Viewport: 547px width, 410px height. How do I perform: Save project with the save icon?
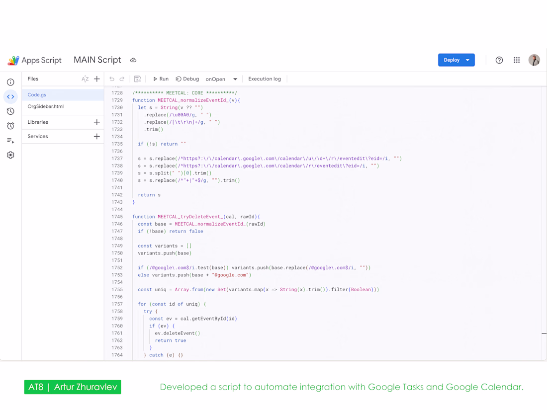point(137,79)
